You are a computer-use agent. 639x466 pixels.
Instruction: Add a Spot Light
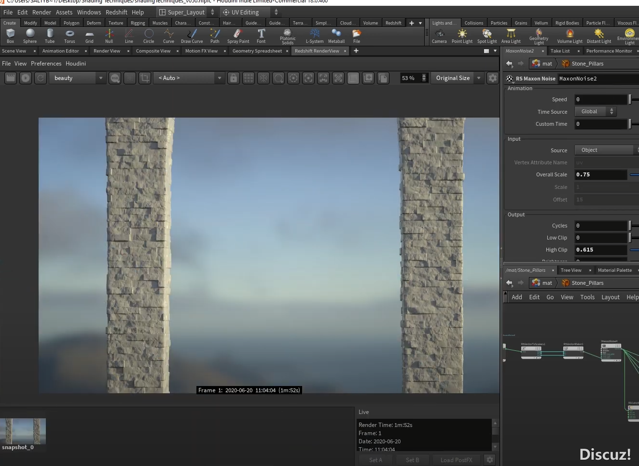(487, 36)
